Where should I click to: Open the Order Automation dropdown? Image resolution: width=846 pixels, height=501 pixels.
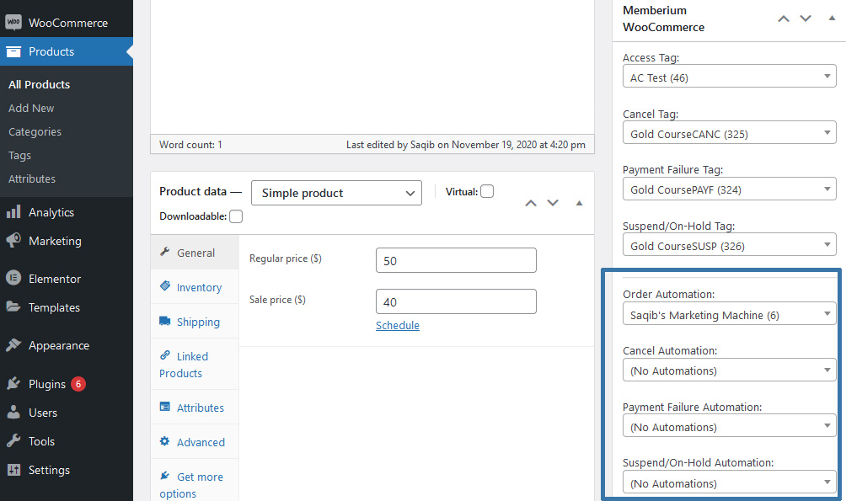[730, 314]
